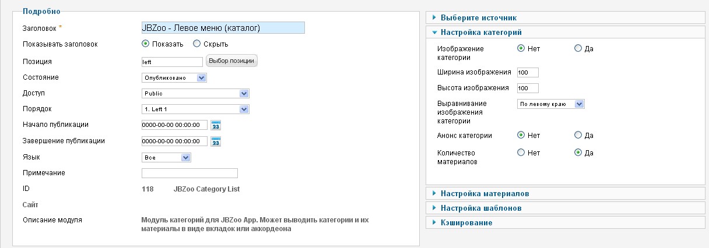
Task: Select Показать radio for Показывать заголовок
Action: 146,44
